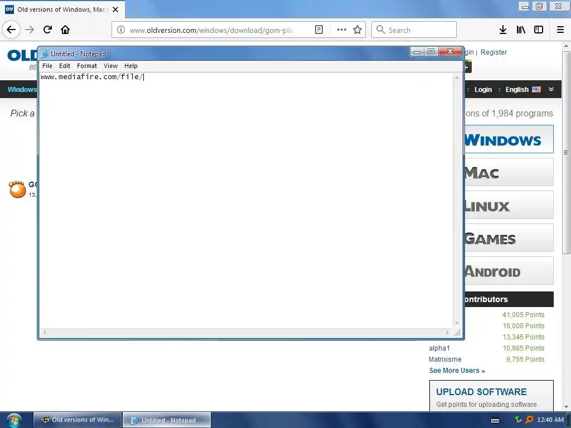571x428 pixels.
Task: Go back in Firefox browser
Action: click(x=11, y=30)
